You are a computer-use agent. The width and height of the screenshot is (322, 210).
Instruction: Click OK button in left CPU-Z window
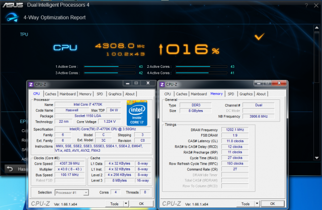[141, 204]
